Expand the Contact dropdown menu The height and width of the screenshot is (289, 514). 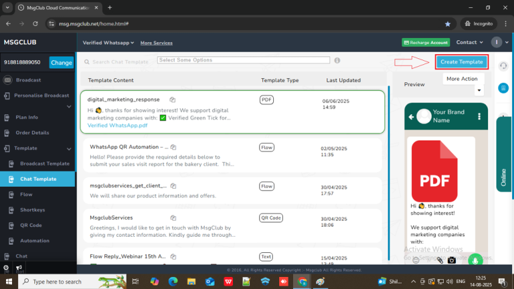(x=468, y=42)
